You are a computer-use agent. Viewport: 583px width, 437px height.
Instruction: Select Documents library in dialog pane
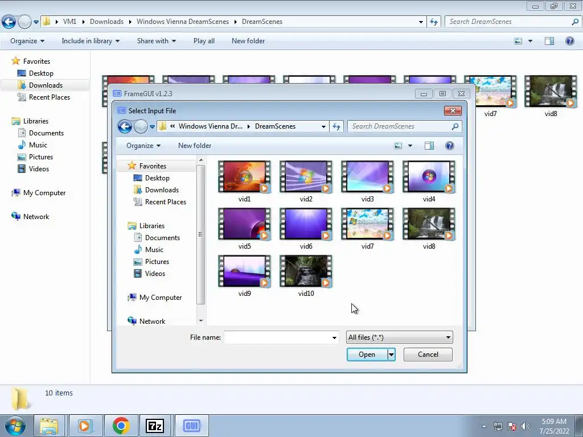pos(162,238)
